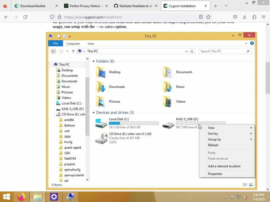This screenshot has width=270, height=202.
Task: Open the tracking protection shield icon
Action: pyautogui.click(x=52, y=17)
